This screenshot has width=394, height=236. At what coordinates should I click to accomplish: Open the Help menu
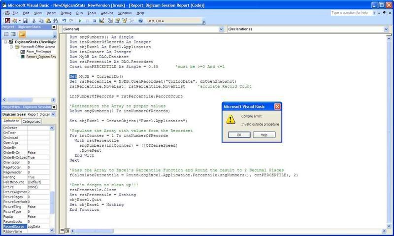(140, 13)
